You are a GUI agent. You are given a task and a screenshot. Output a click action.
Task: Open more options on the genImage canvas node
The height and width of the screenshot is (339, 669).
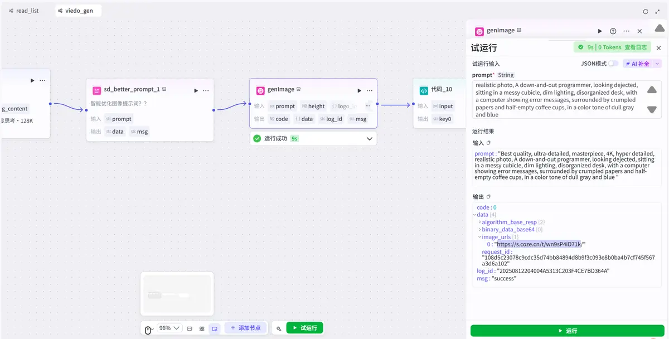[x=370, y=90]
